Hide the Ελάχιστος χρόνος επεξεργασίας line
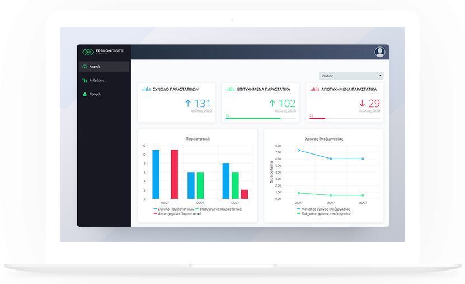The image size is (465, 284). pos(324,213)
